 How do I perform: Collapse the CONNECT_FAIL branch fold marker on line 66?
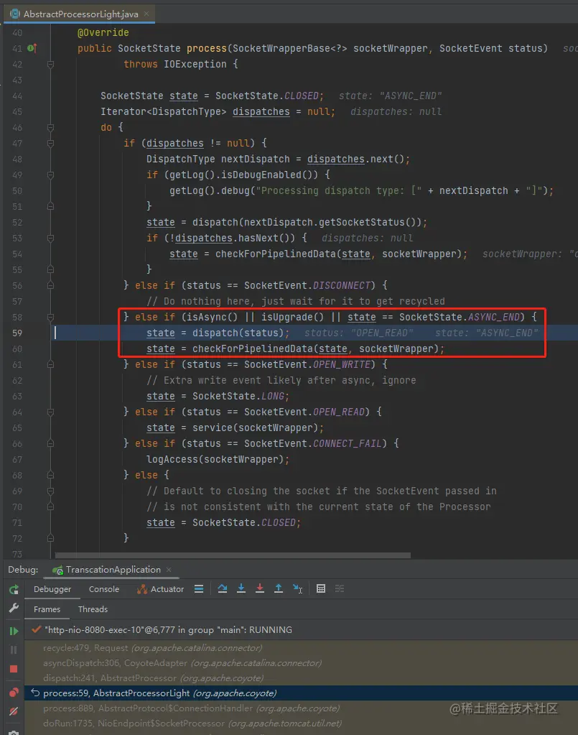coord(50,443)
